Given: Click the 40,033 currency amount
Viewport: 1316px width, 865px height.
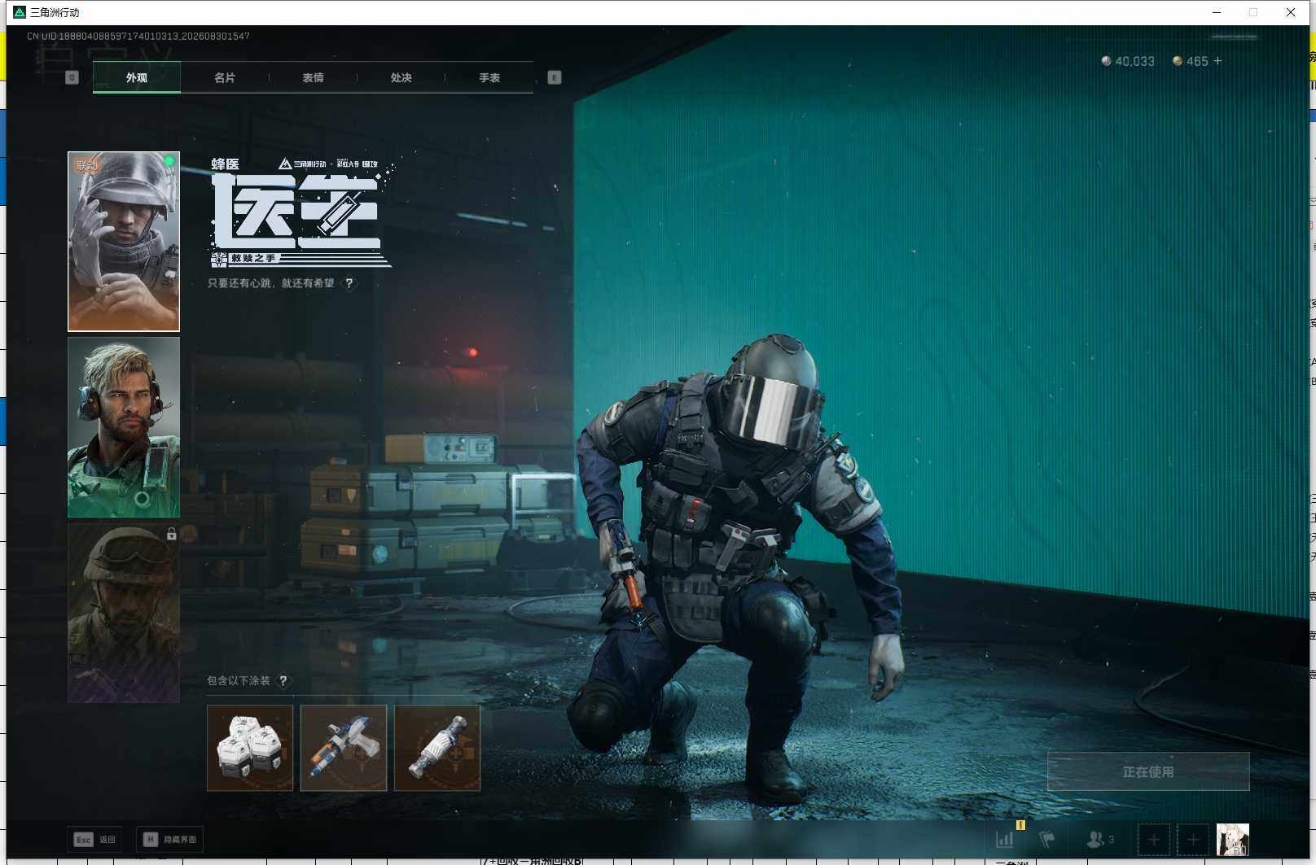Looking at the screenshot, I should coord(1134,61).
